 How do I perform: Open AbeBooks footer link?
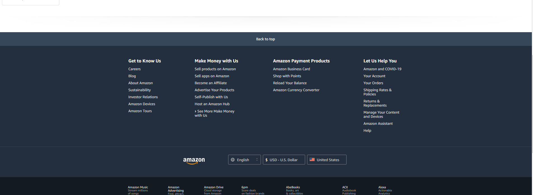294,190
